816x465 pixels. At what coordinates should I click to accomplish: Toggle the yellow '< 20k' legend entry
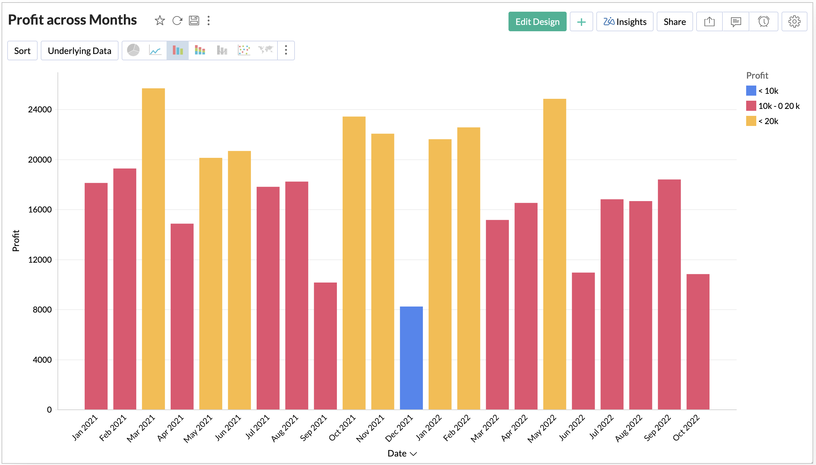click(x=768, y=121)
